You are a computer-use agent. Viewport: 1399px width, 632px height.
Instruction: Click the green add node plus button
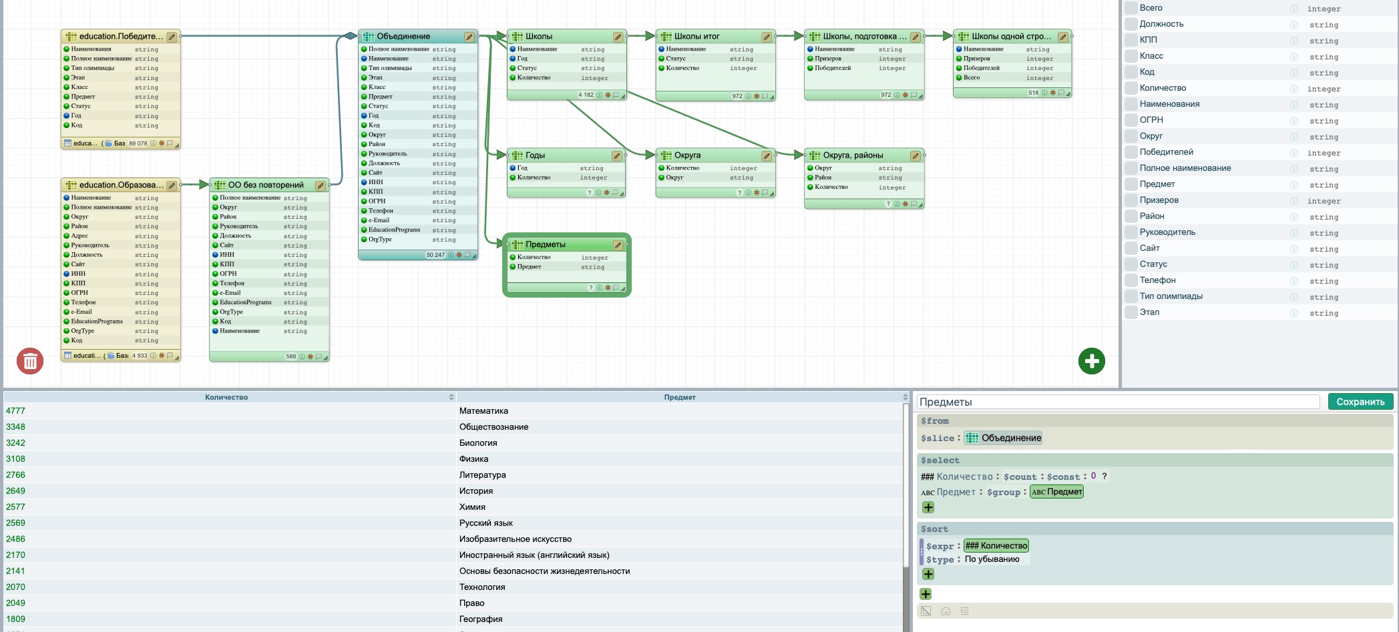coord(1091,361)
